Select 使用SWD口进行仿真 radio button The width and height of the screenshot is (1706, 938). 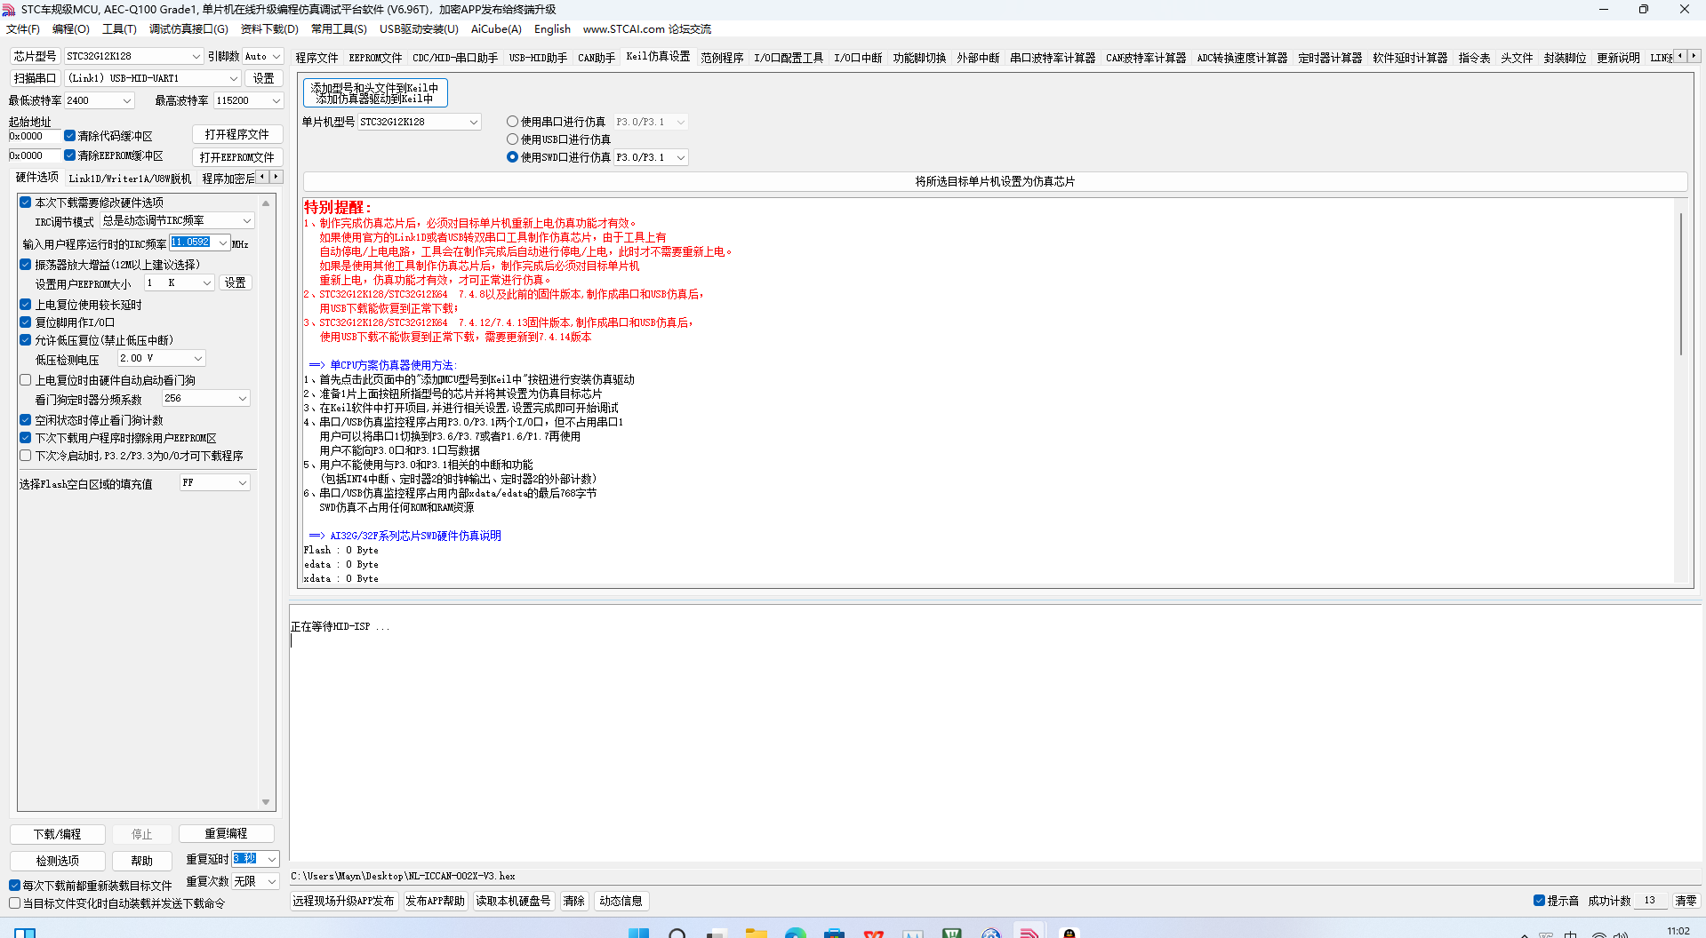pos(512,157)
